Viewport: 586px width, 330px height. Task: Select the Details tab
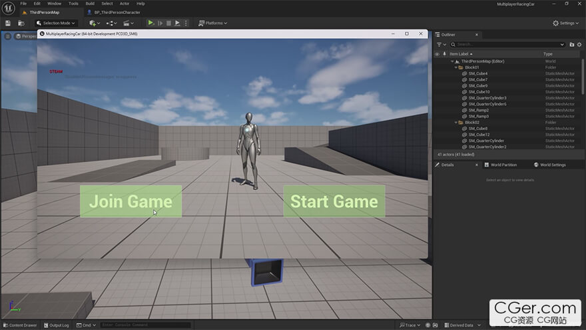(447, 165)
